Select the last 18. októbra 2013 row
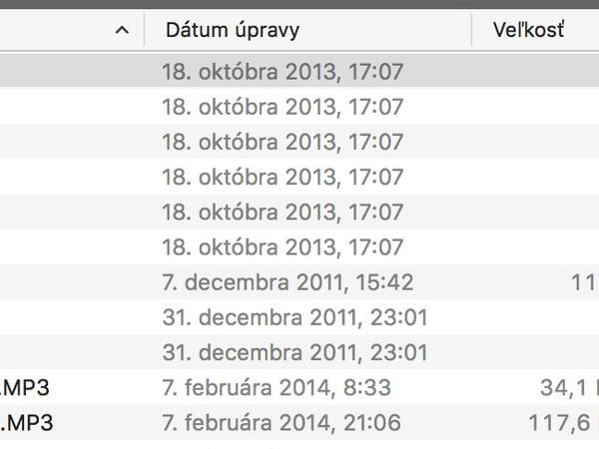The width and height of the screenshot is (599, 449). click(x=283, y=247)
